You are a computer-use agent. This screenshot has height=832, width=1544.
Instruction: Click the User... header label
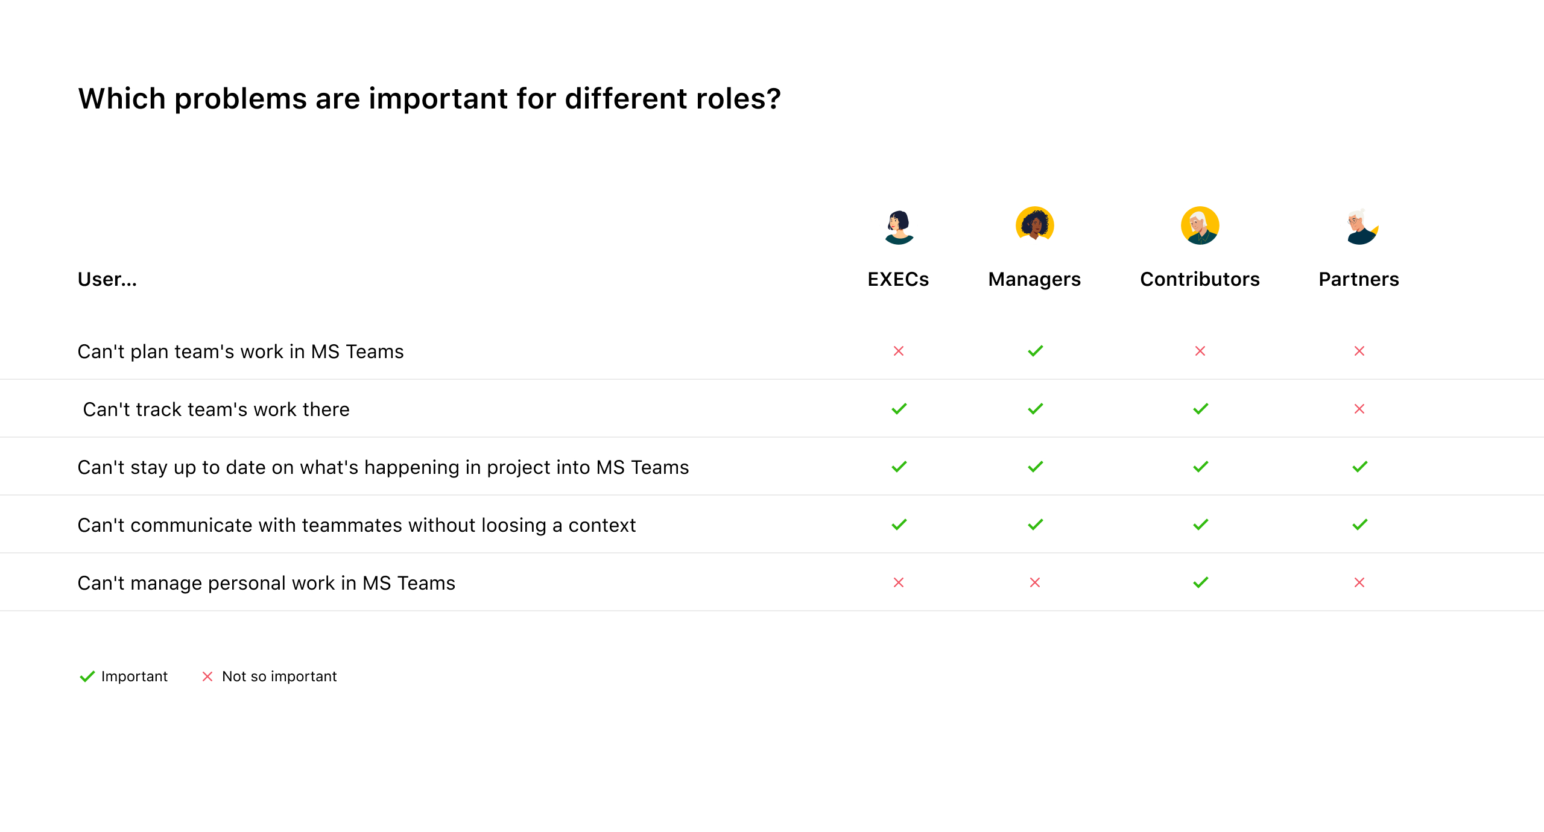pyautogui.click(x=107, y=279)
